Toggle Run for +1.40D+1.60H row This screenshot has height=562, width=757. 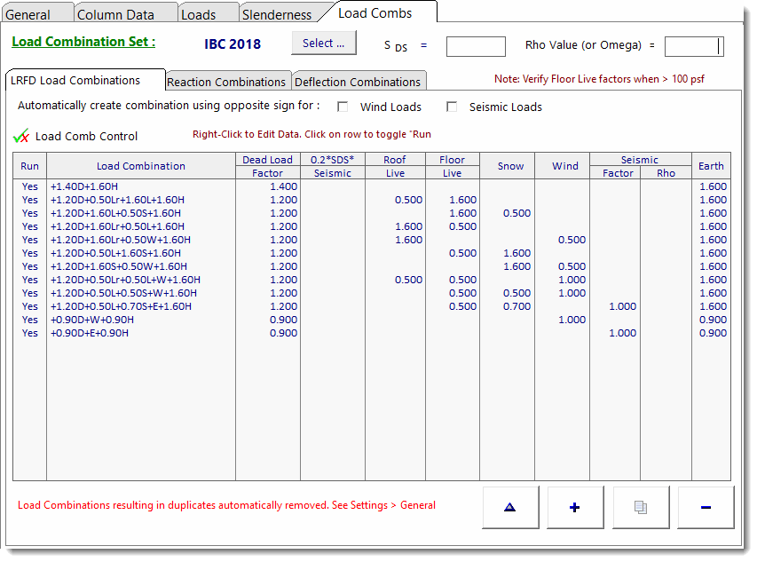pos(30,186)
